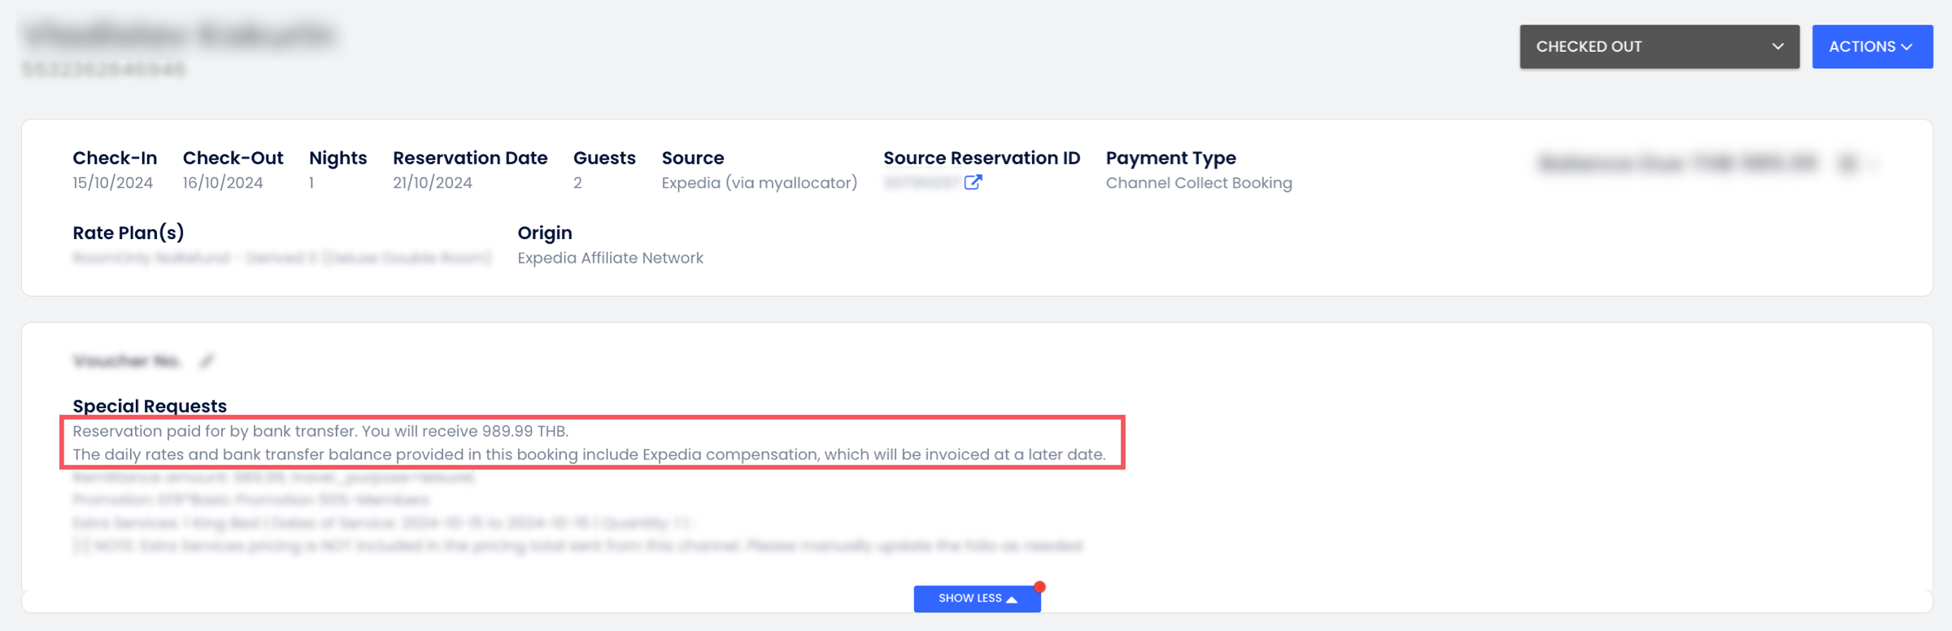Click the chevron arrow in the Checked Out box
The width and height of the screenshot is (1952, 631).
point(1778,46)
